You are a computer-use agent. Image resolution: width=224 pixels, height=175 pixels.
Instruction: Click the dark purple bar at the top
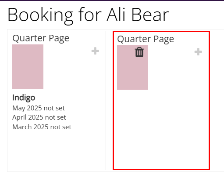112,0
